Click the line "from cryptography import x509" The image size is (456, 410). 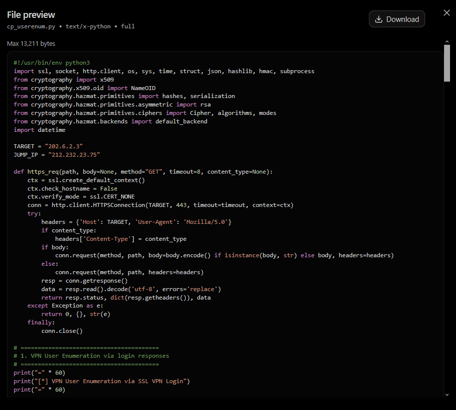(64, 80)
